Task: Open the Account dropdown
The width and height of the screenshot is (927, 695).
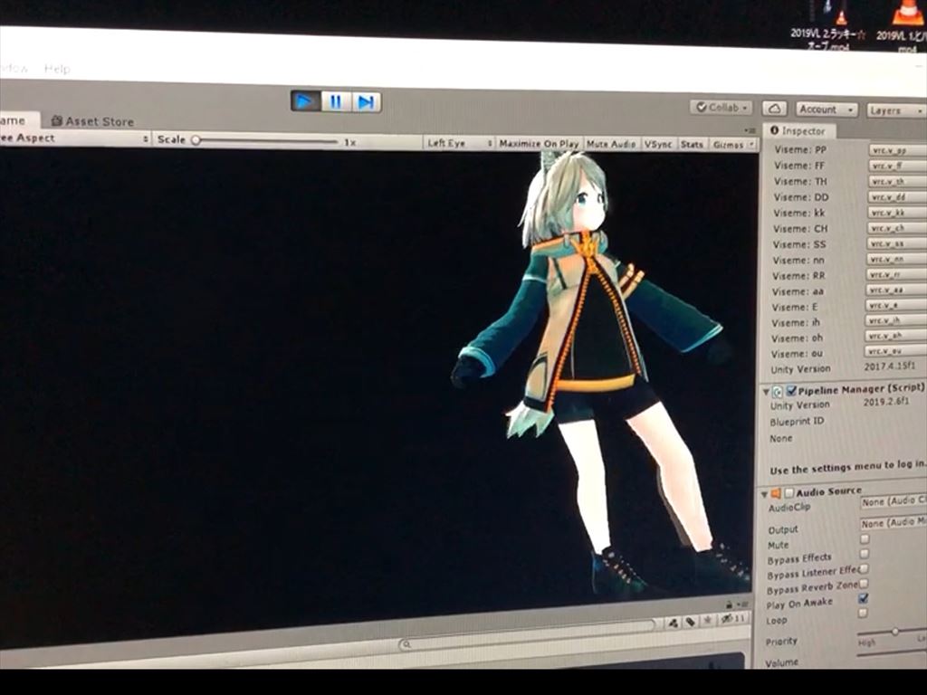Action: pos(826,109)
